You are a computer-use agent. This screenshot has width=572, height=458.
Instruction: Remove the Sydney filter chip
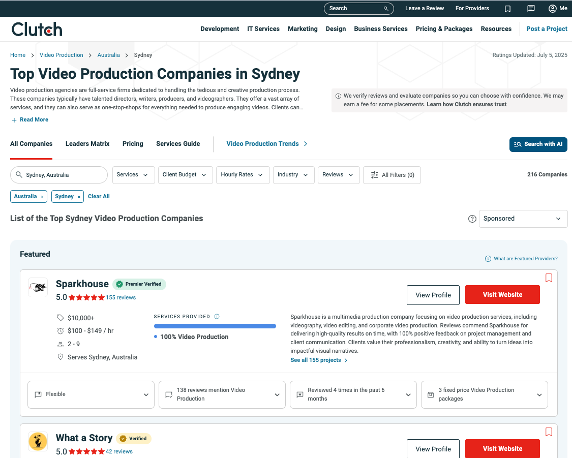point(78,196)
